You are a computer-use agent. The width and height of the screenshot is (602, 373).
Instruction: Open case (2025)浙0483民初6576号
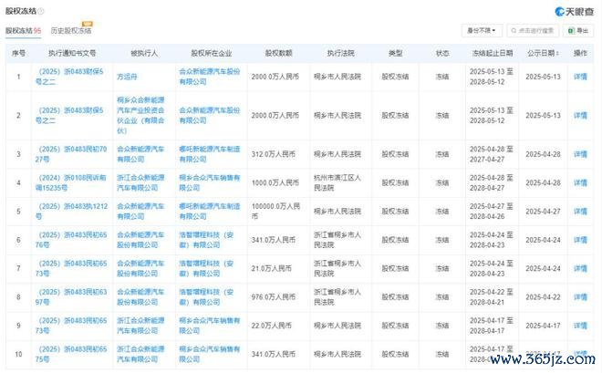(71, 240)
